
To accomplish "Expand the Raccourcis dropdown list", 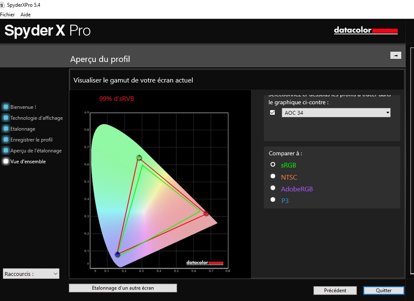I will pos(31,274).
